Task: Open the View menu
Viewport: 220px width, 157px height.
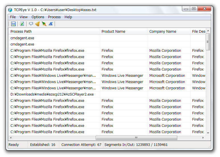Action: click(24, 17)
